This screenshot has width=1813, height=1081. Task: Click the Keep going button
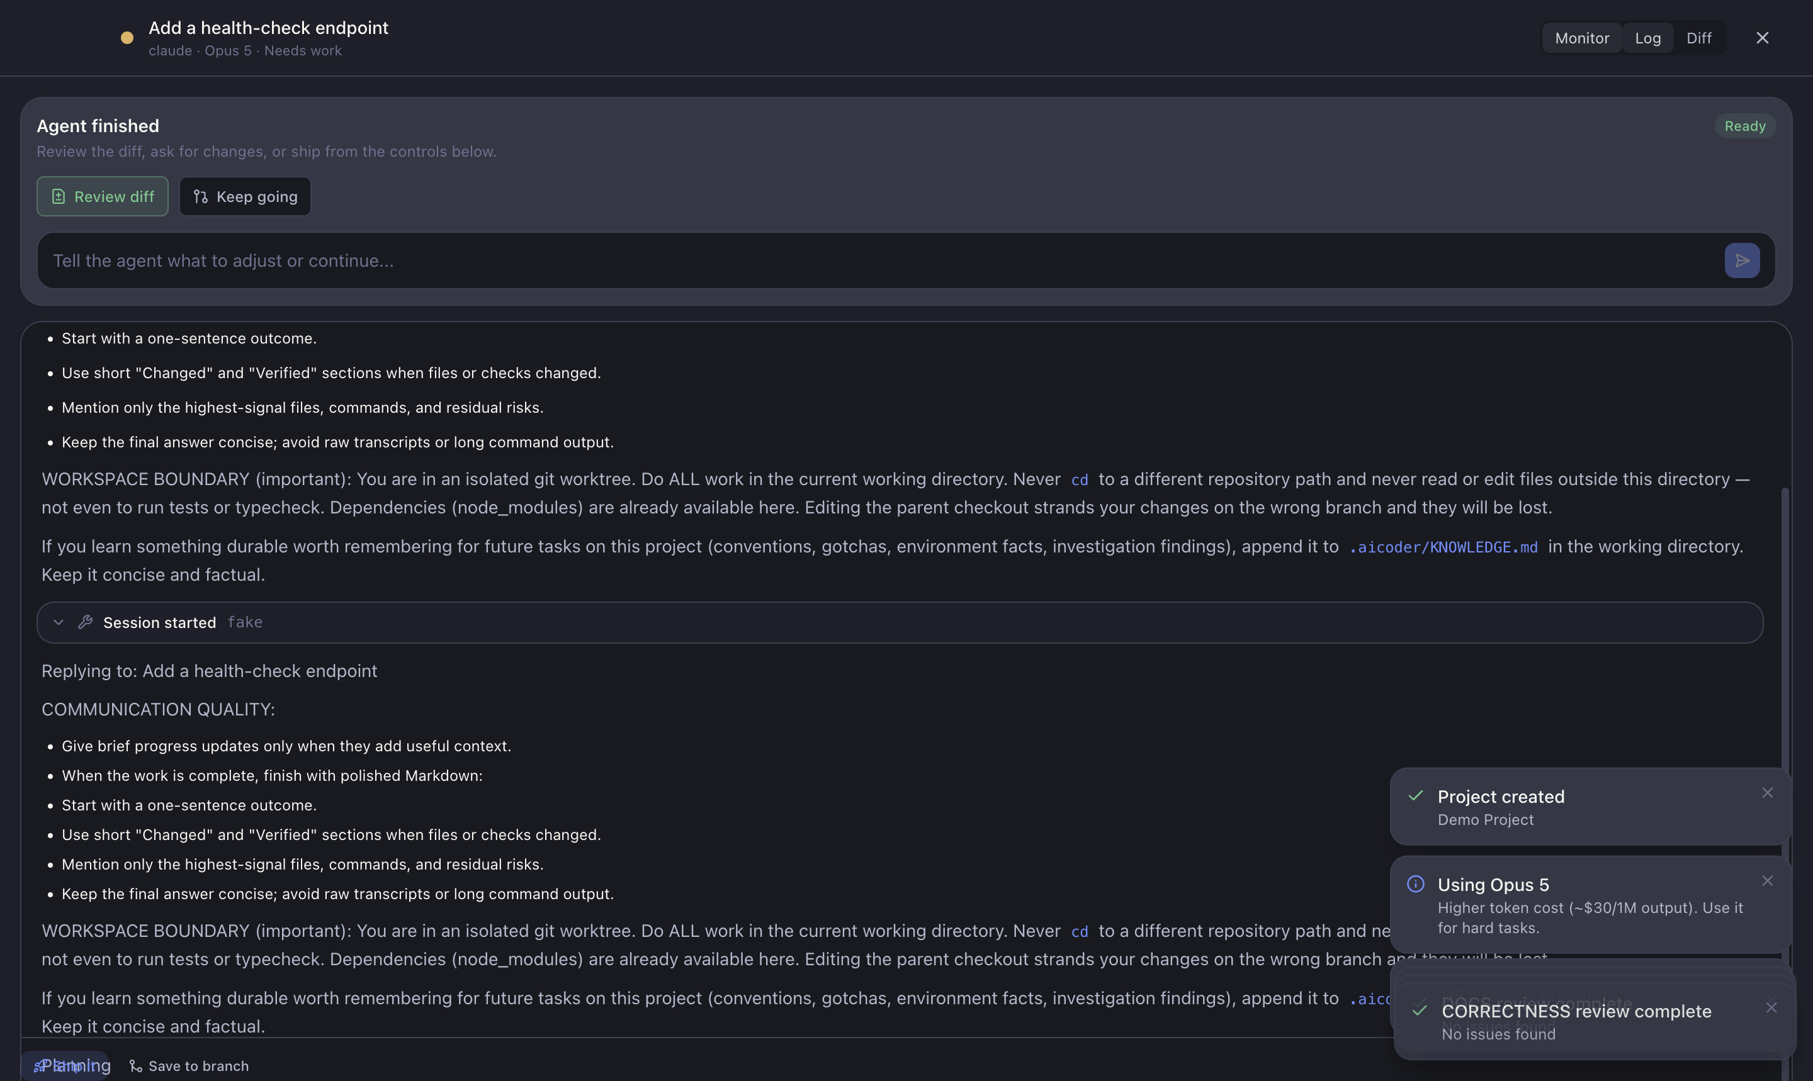click(245, 196)
